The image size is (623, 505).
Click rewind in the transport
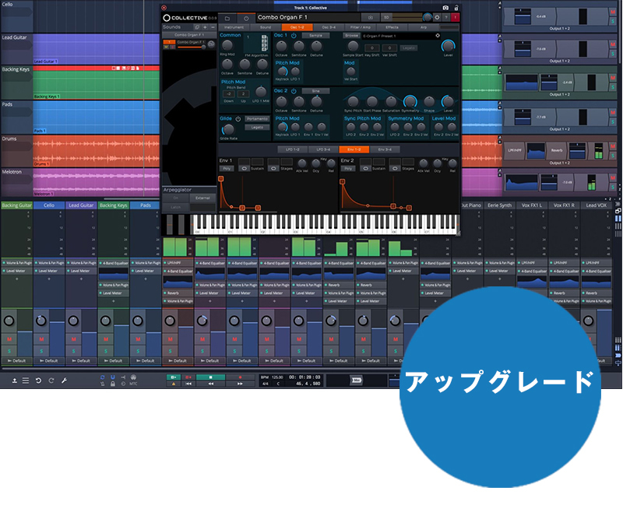pos(210,384)
